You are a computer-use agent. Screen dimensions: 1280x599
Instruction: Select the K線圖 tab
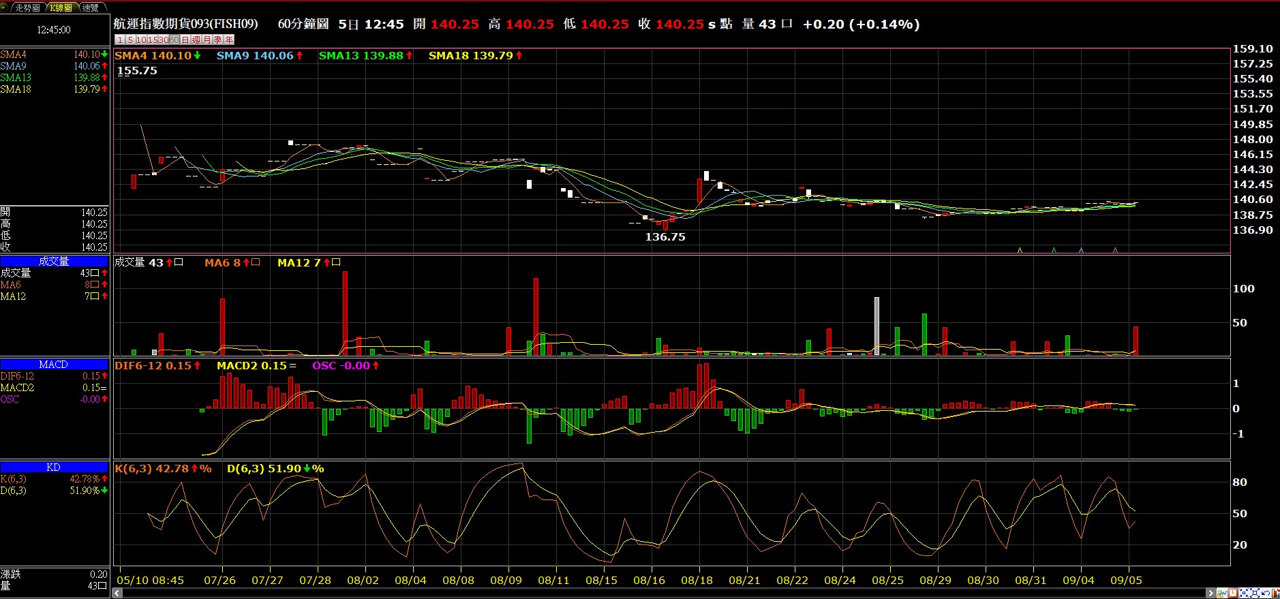tap(61, 7)
